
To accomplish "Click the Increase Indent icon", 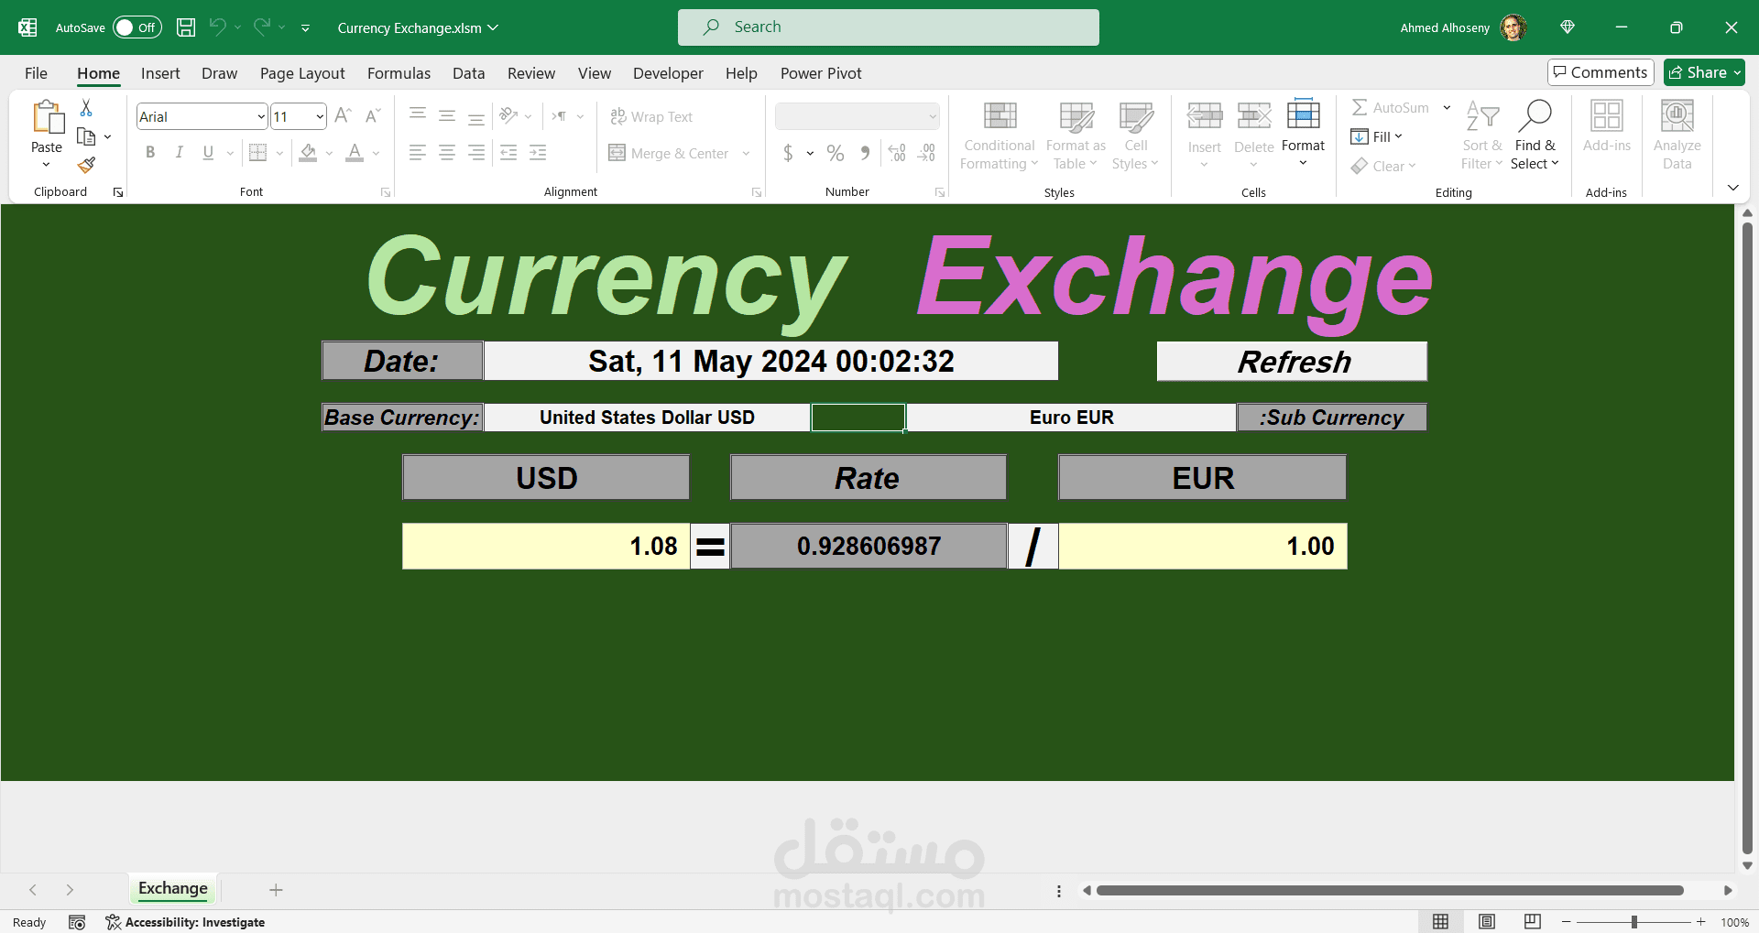I will click(538, 153).
